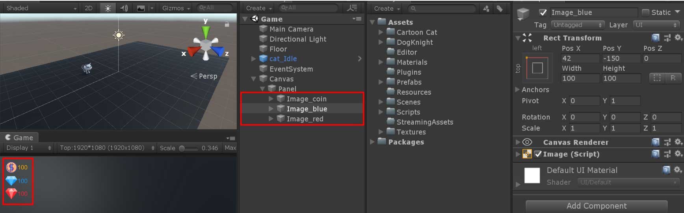Open the Tag Untagged dropdown
Image resolution: width=684 pixels, height=213 pixels.
tap(577, 25)
